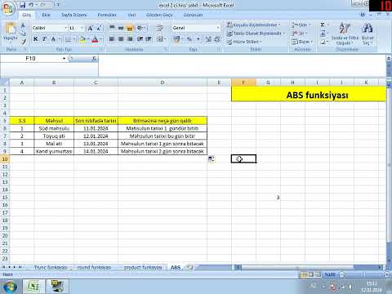Switch to round funksiyası sheet tab
The image size is (392, 294).
tap(94, 267)
